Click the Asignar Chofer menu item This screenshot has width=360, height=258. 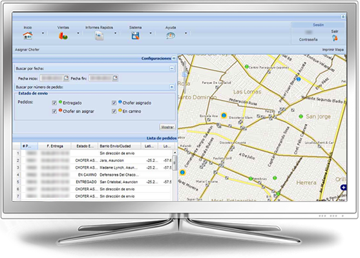tap(27, 50)
